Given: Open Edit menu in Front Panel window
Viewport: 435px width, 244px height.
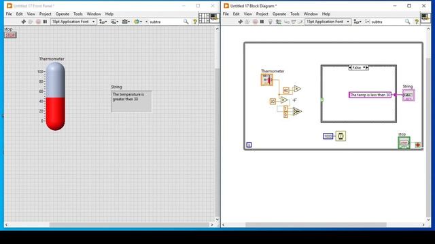Looking at the screenshot, I should pyautogui.click(x=19, y=14).
